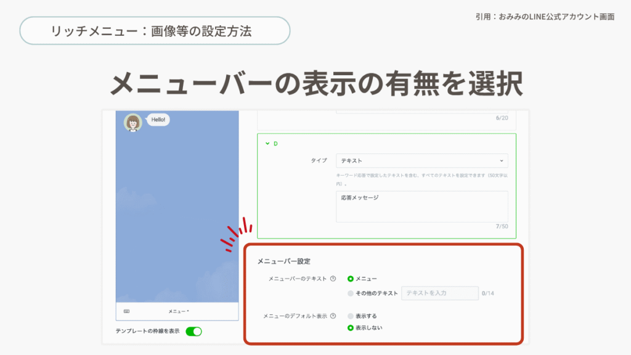631x355 pixels.
Task: Click the メニューバー設定 section heading
Action: pyautogui.click(x=283, y=261)
